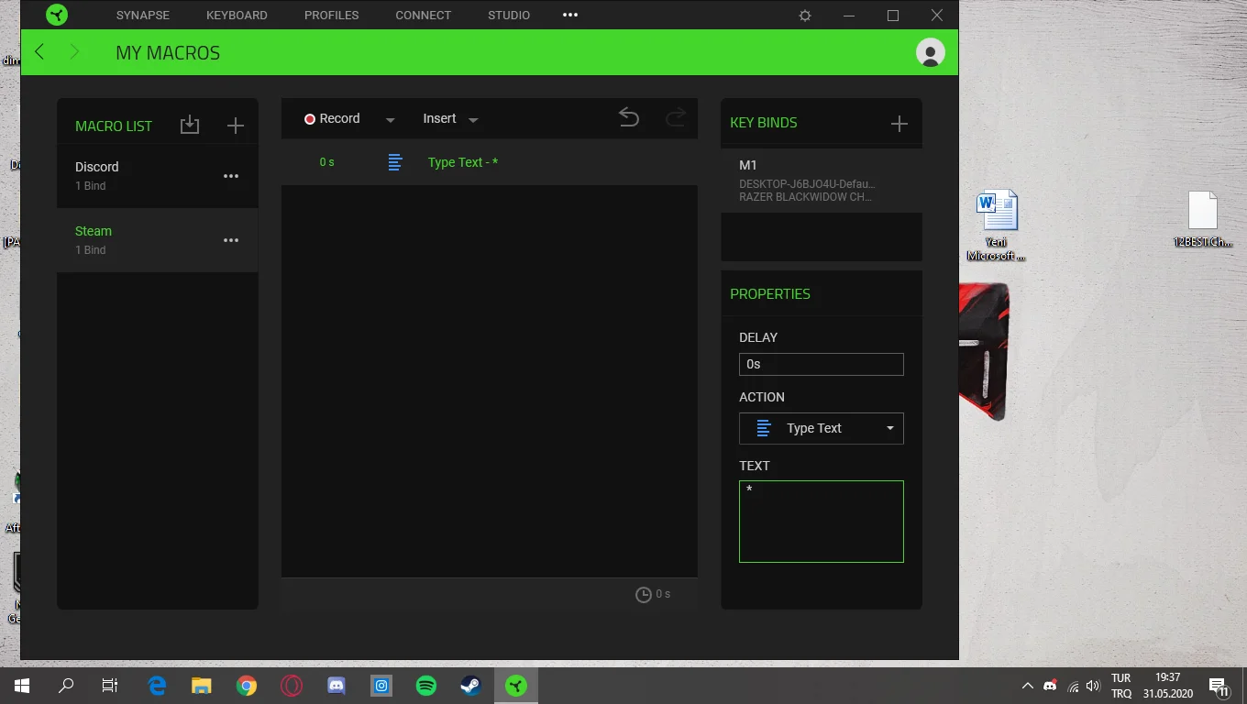Click the Razer Synapse logo icon
This screenshot has height=704, width=1247.
(x=57, y=15)
